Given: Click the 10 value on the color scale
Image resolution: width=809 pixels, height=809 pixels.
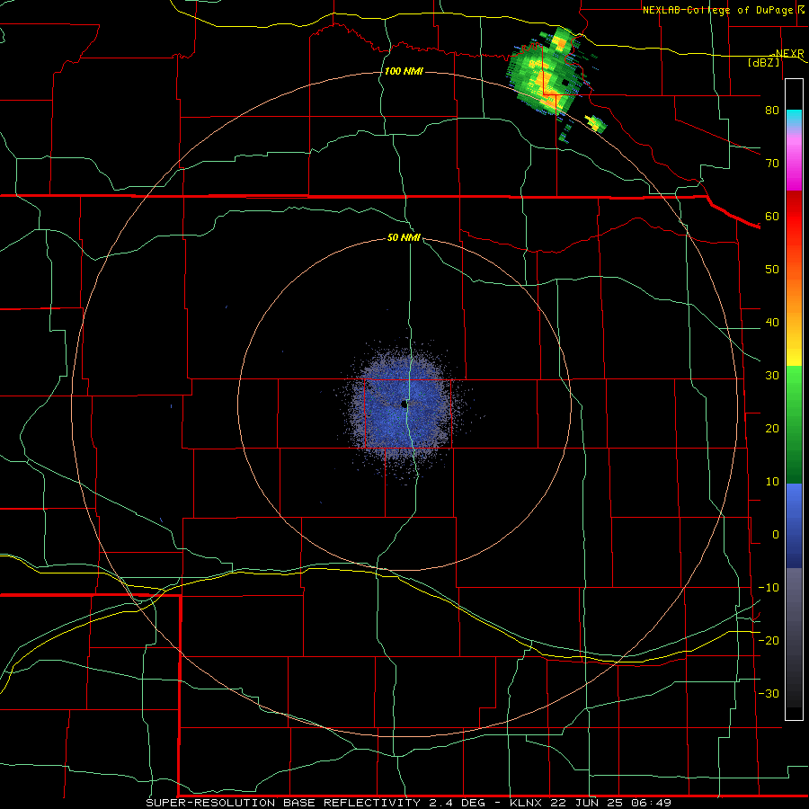Looking at the screenshot, I should point(772,482).
